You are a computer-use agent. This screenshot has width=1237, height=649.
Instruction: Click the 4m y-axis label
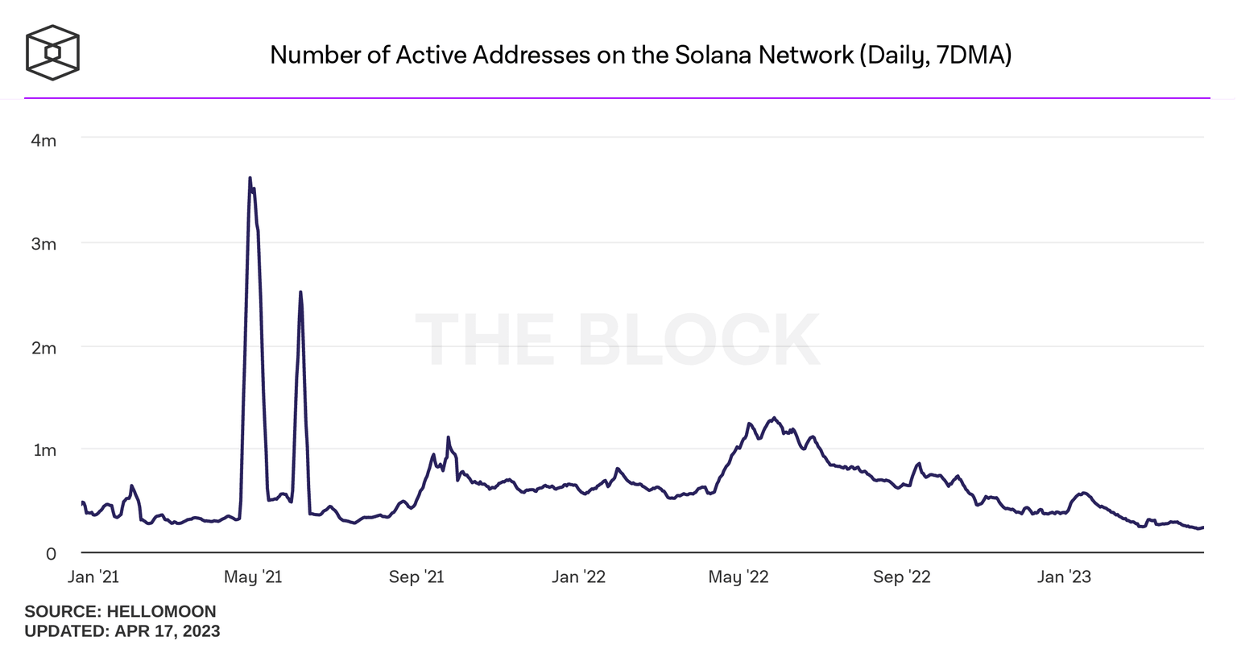pyautogui.click(x=43, y=141)
